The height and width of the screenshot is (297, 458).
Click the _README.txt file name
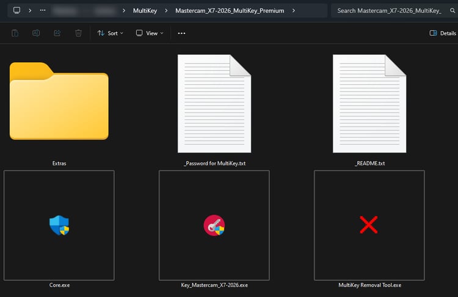[370, 163]
